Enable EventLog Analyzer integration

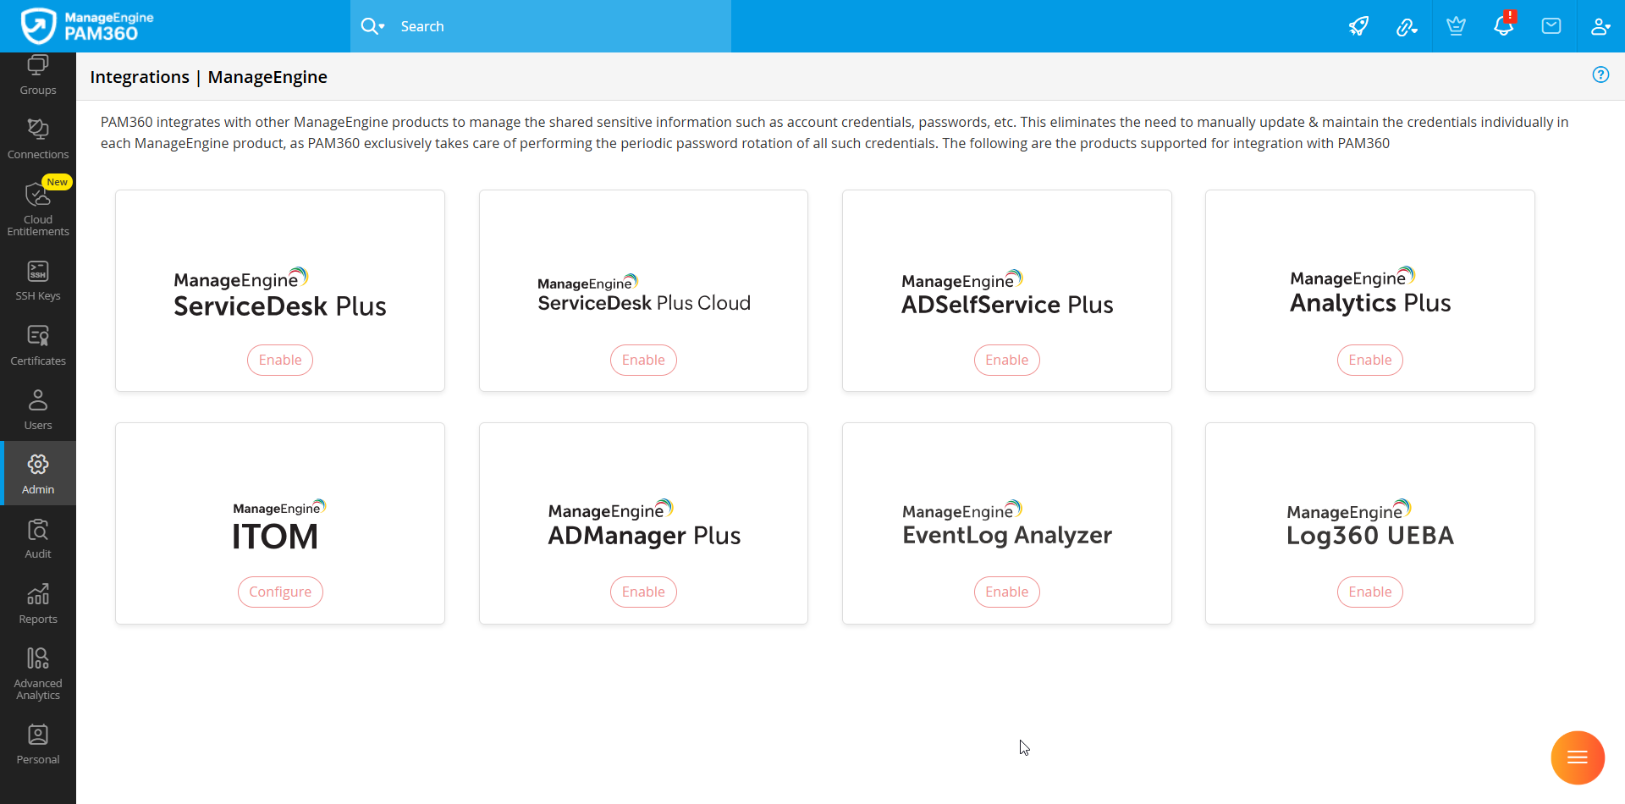pyautogui.click(x=1007, y=592)
